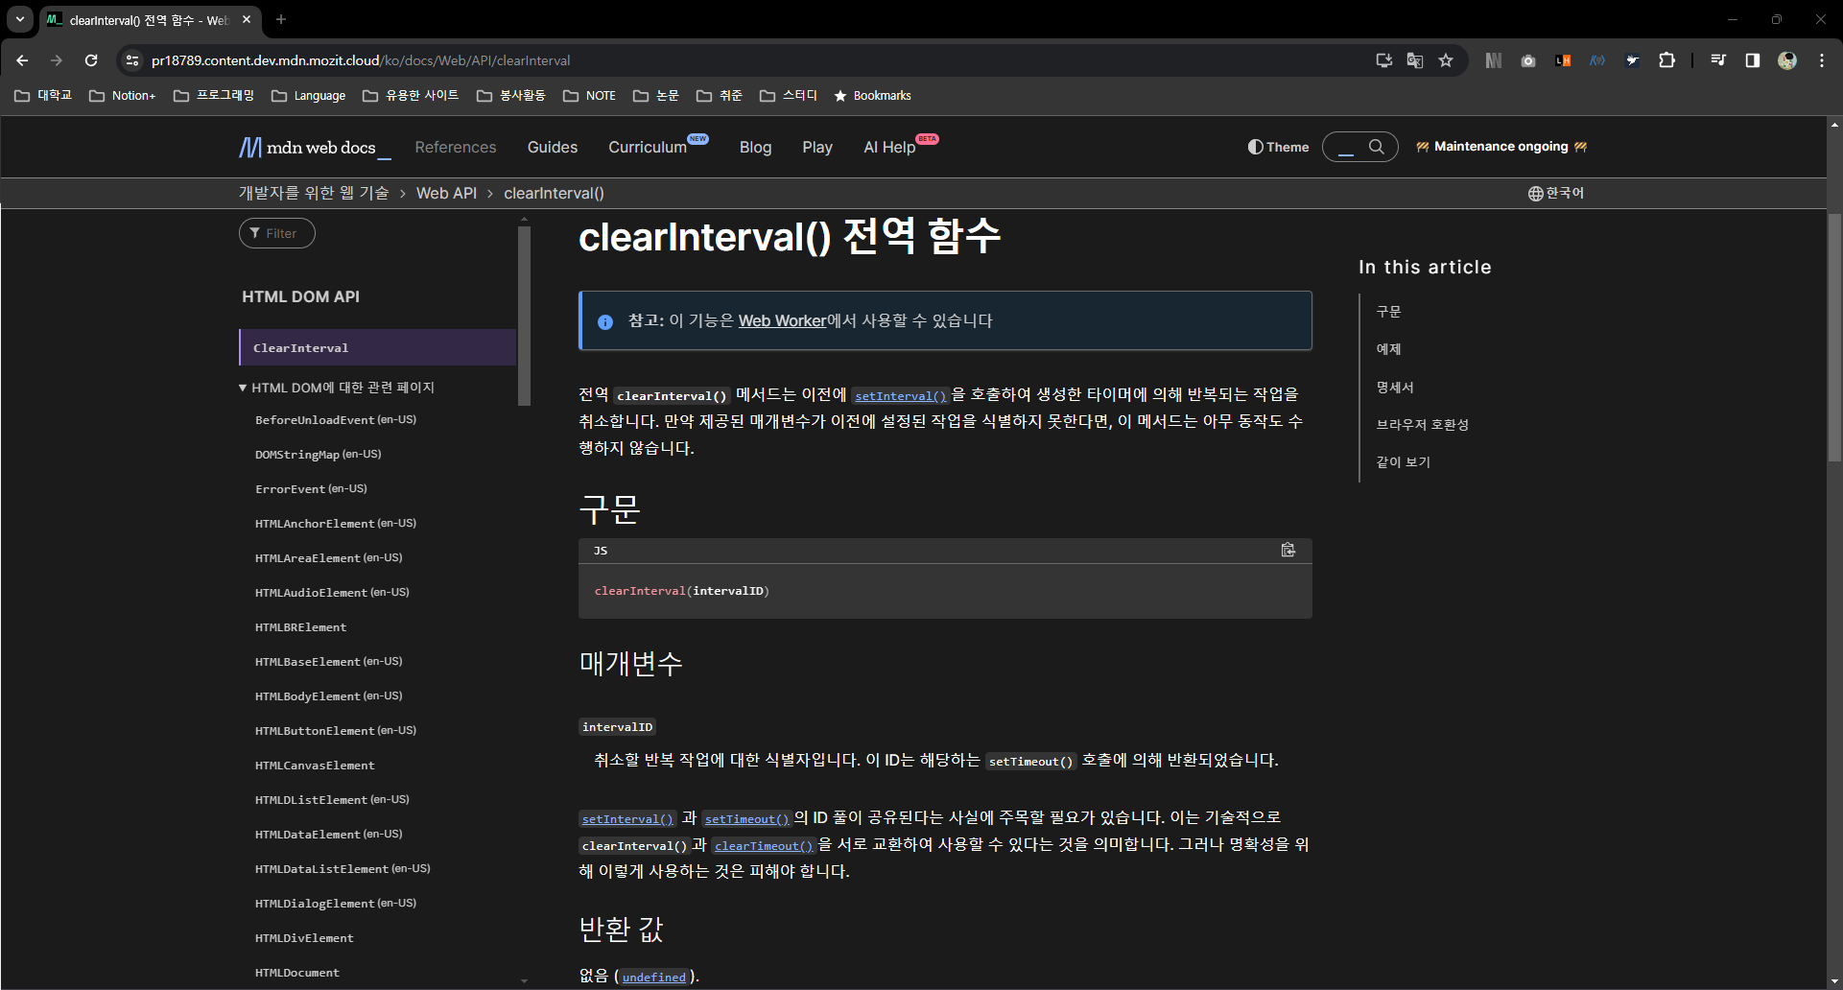Open AI Help page
Viewport: 1843px width, 990px height.
tap(889, 147)
